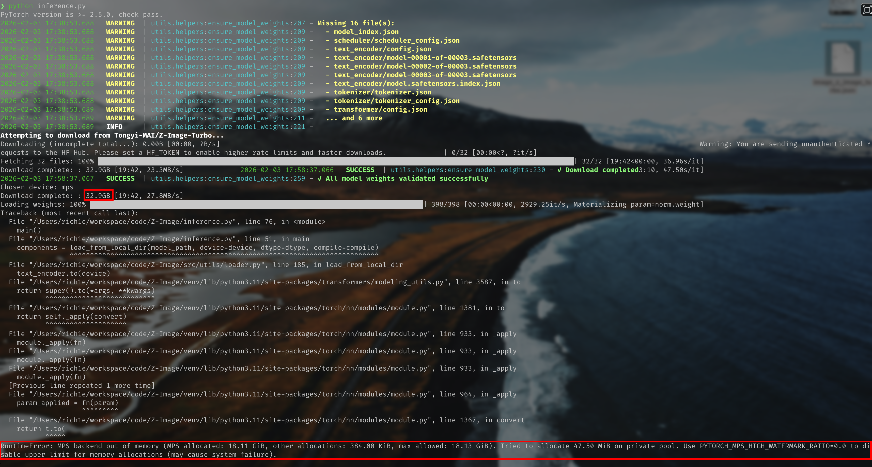Click the 'All model weights validated successfully' message

(406, 178)
